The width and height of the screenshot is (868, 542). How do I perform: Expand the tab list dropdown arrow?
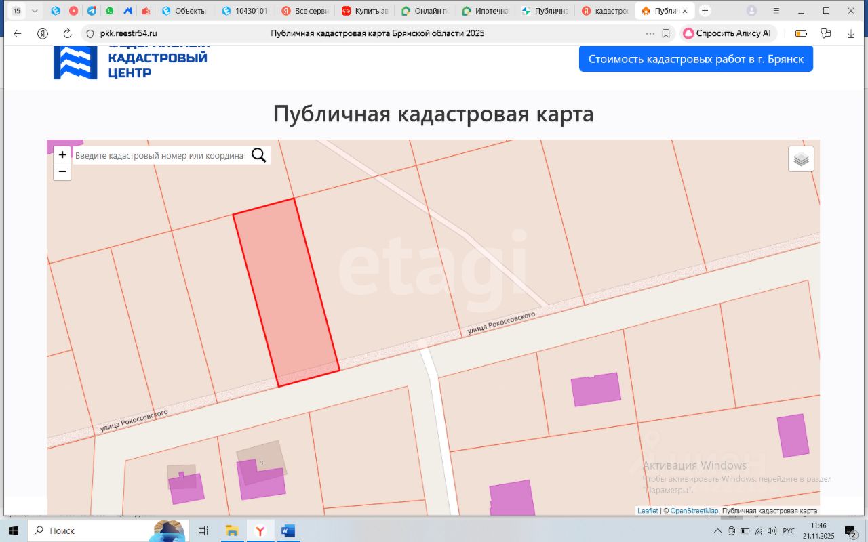pos(35,11)
